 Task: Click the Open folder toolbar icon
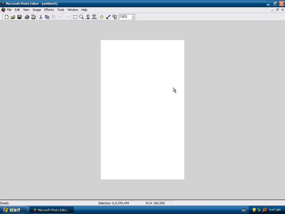[13, 17]
